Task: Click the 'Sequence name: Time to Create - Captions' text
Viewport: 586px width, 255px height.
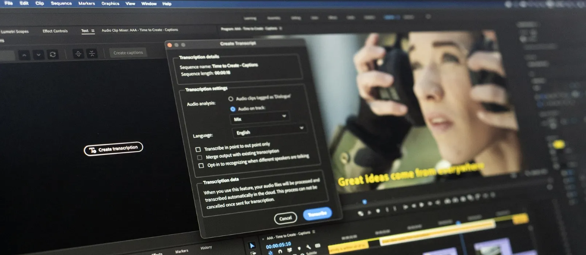Action: tap(219, 66)
